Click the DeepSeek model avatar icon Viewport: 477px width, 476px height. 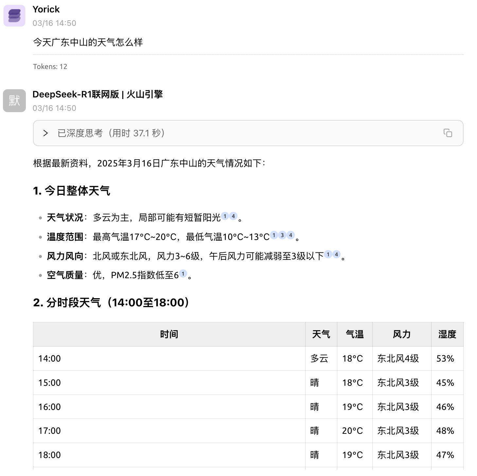coord(14,101)
